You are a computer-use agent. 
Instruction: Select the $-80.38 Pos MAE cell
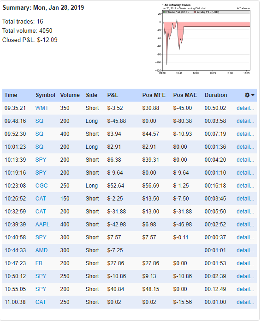(x=183, y=121)
